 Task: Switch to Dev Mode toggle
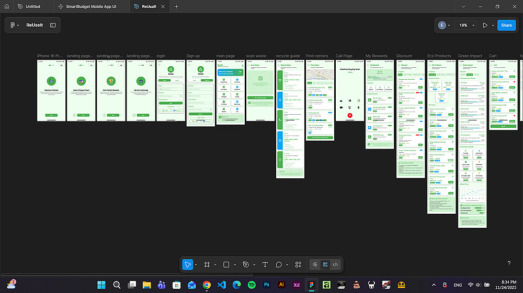click(335, 264)
